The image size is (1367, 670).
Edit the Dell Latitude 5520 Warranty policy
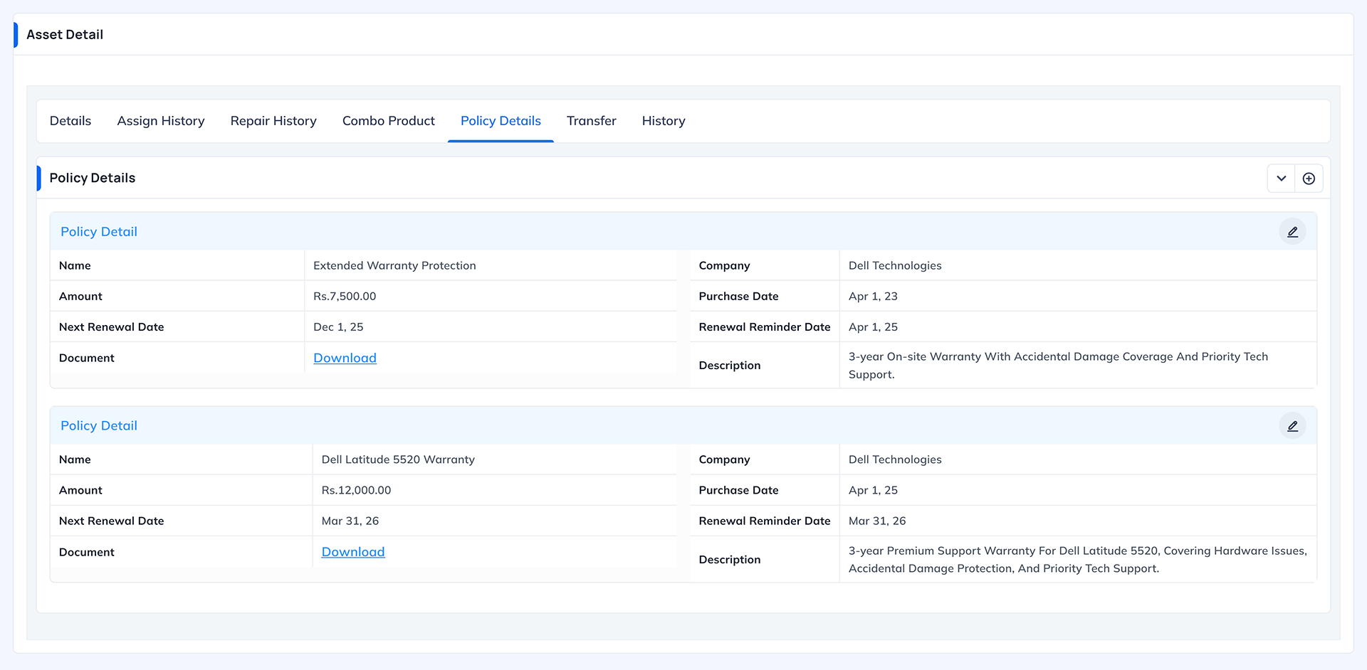pos(1292,426)
